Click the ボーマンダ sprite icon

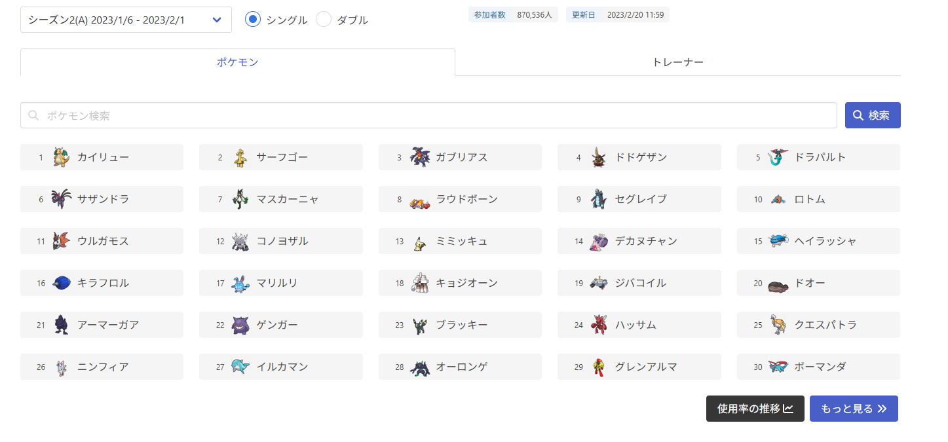tap(778, 367)
